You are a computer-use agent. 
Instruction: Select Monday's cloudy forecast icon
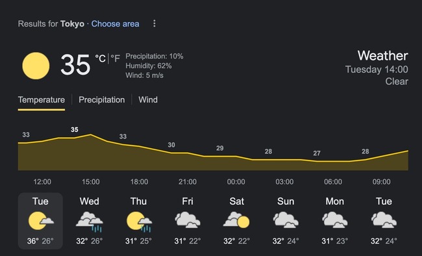tap(335, 220)
